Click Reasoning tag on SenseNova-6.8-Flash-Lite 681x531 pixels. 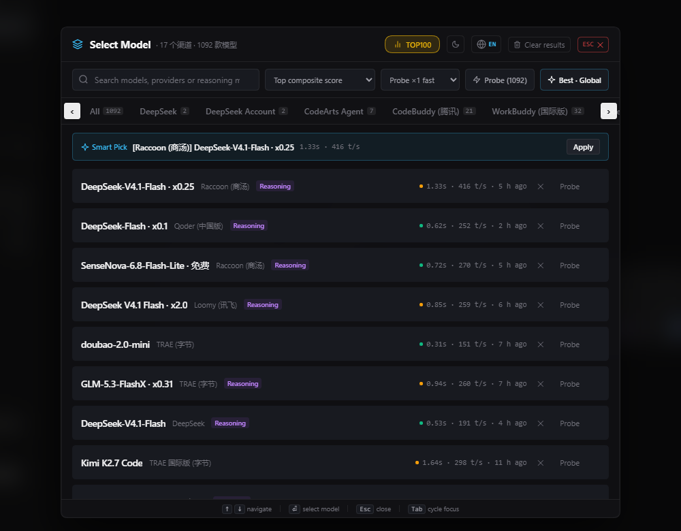point(290,265)
